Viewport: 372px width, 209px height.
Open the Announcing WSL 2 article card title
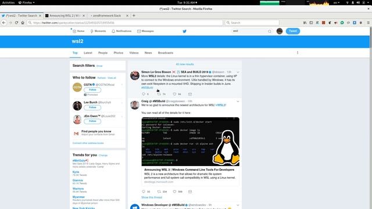click(189, 170)
